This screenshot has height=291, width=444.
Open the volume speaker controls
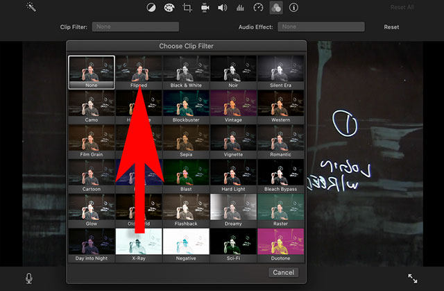(x=223, y=8)
